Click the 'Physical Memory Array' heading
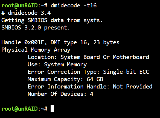The height and width of the screenshot is (118, 160). pyautogui.click(x=36, y=50)
